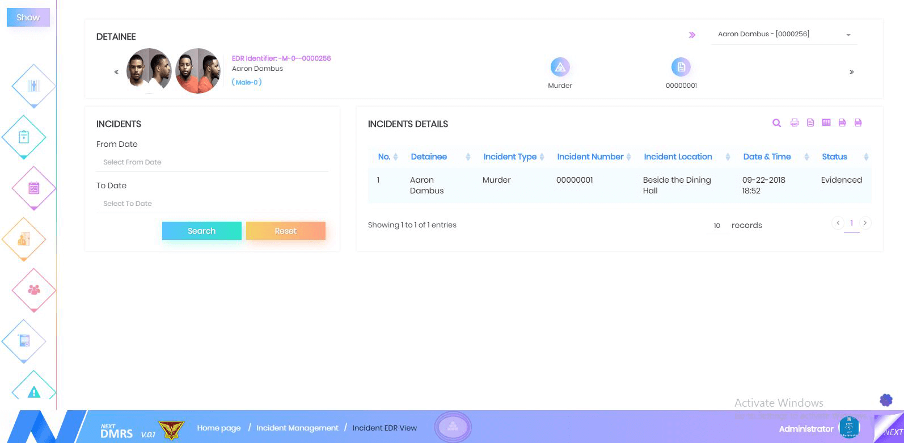
Task: Click the 00000001 incident document icon
Action: [x=681, y=67]
